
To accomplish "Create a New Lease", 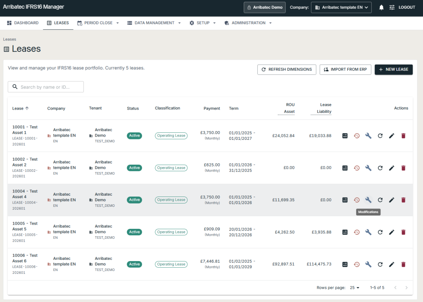I will tap(394, 70).
